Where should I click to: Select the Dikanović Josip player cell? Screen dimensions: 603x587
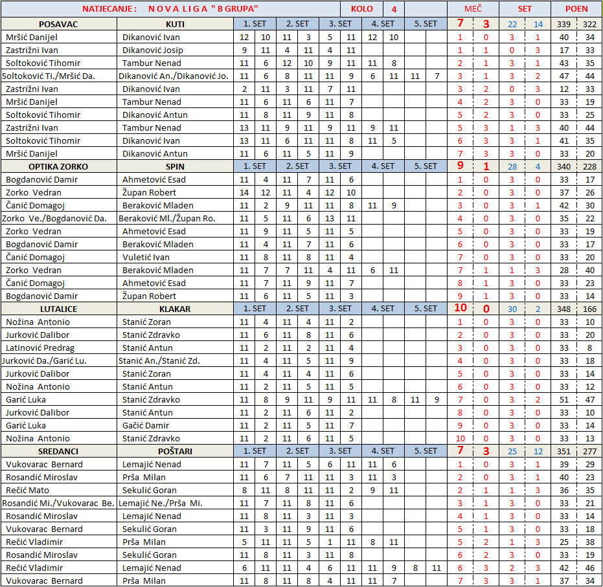pos(153,50)
